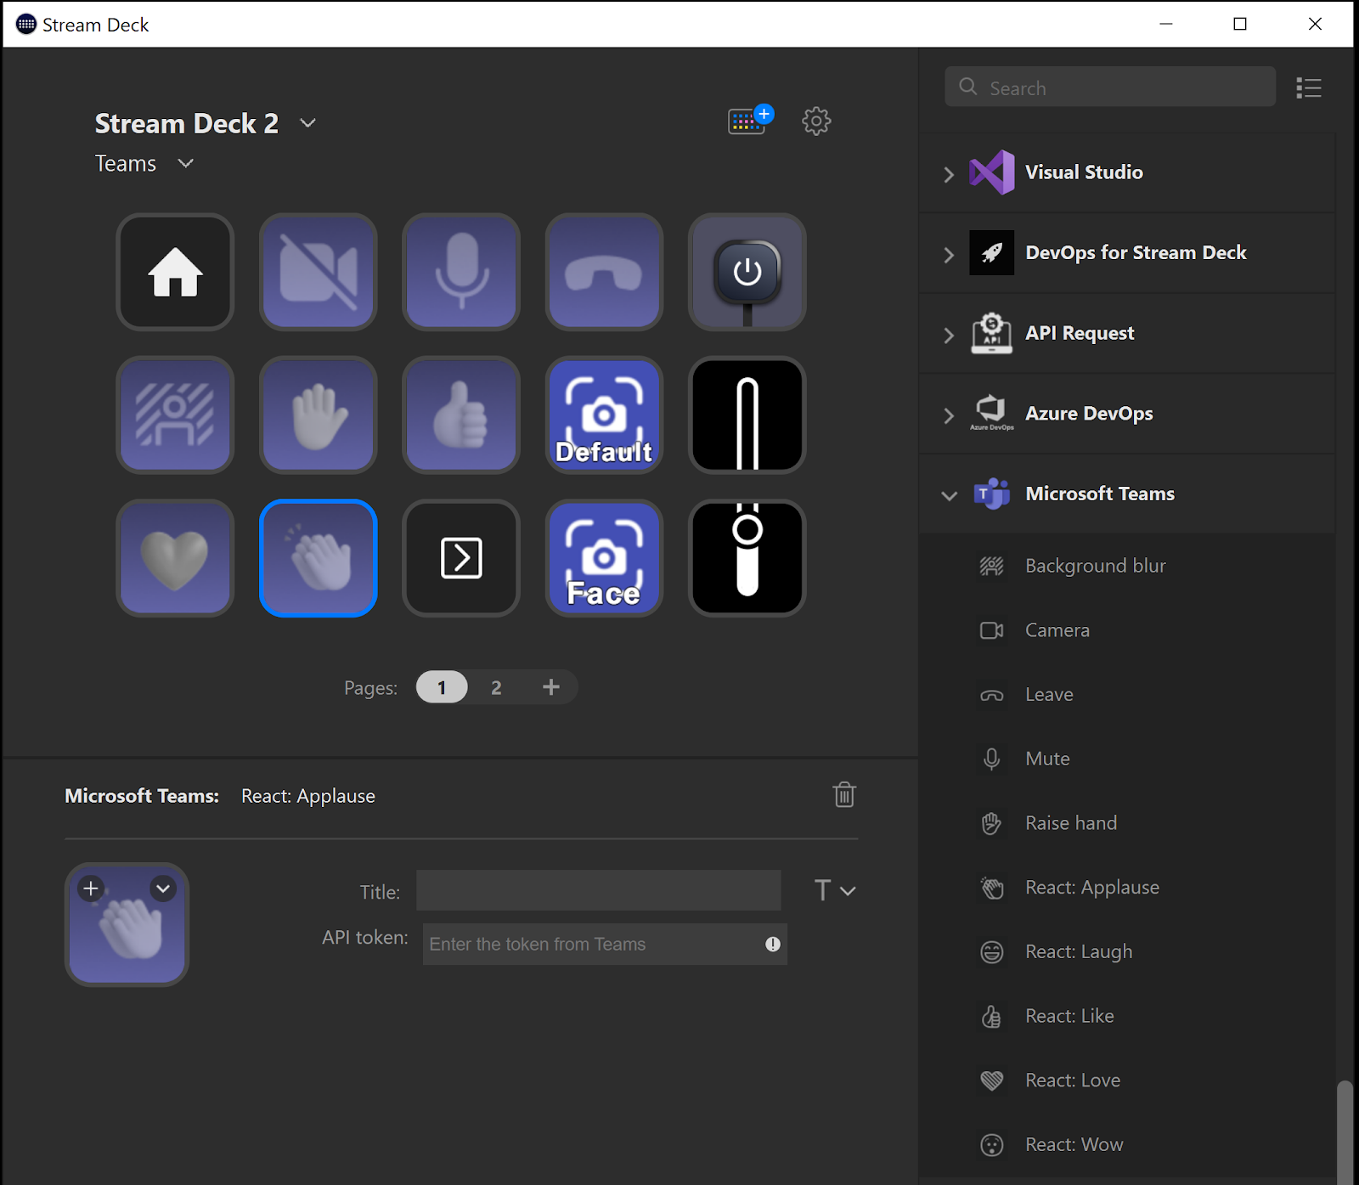Click the search magnifier icon

click(968, 87)
